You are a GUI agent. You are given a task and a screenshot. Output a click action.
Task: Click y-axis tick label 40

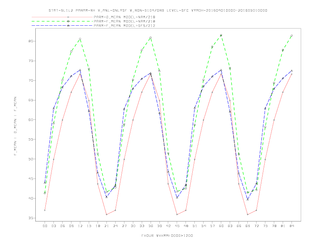coord(31,198)
